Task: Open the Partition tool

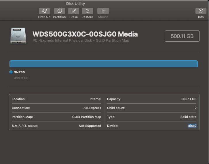Action: [x=60, y=11]
